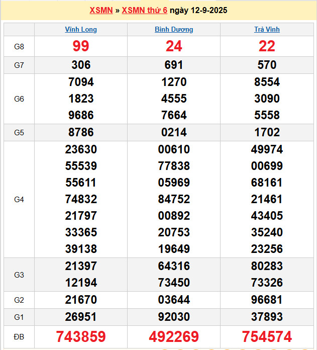
Task: Click the G6 row label
Action: point(19,99)
